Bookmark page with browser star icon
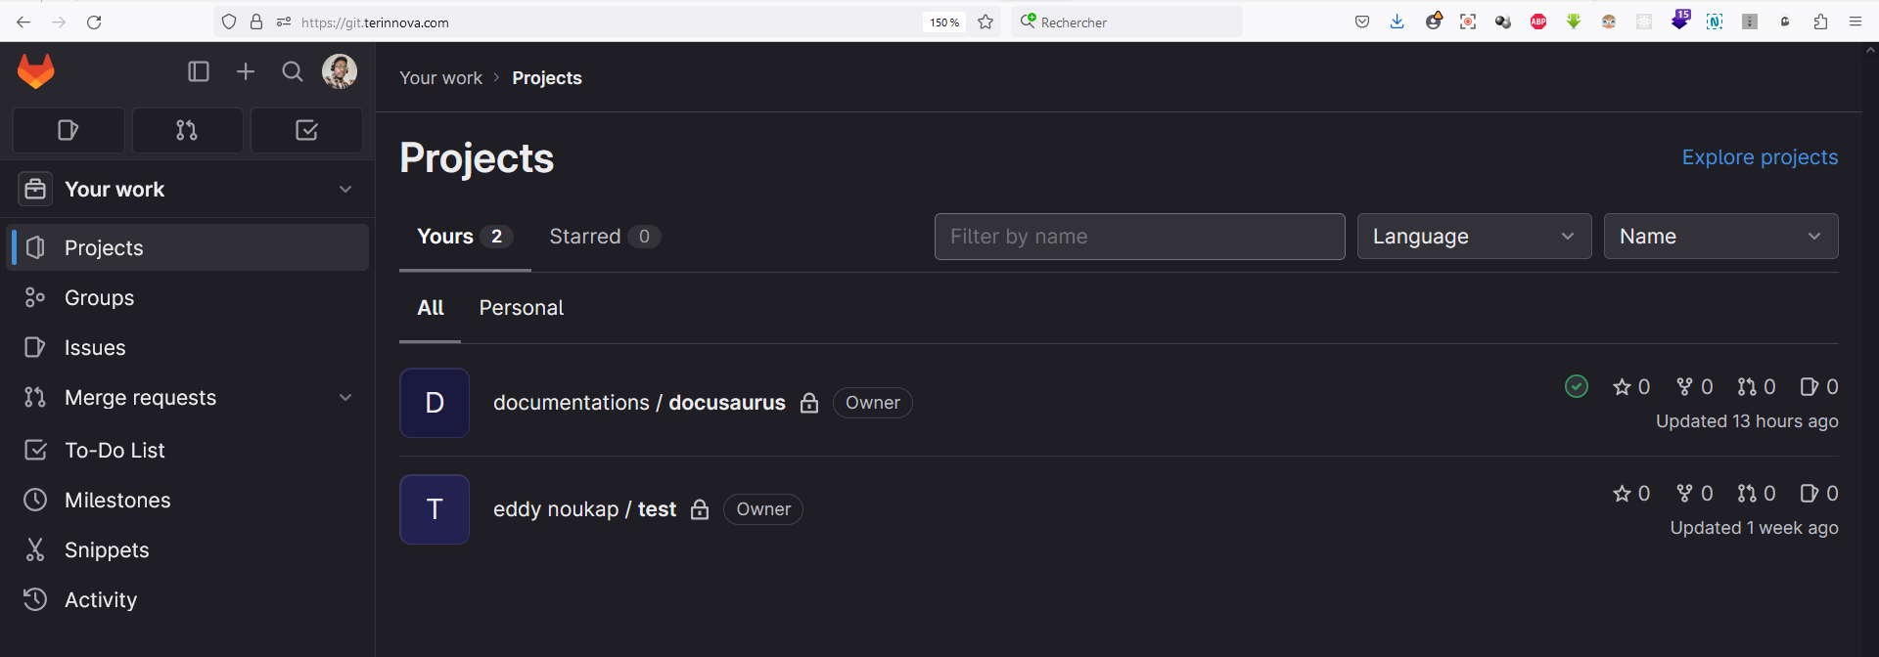 (x=985, y=22)
